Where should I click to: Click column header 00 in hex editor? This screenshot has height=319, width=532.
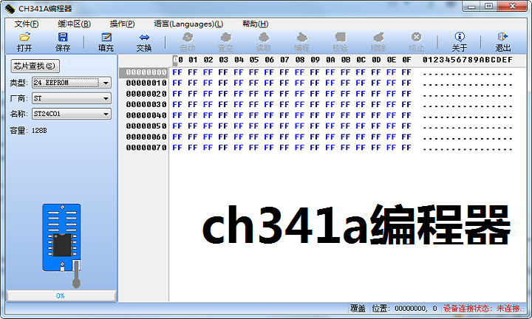(178, 60)
